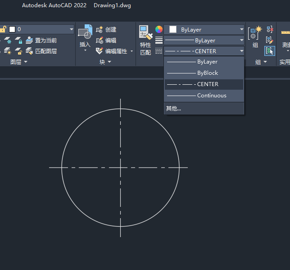Select ByLayer in the linetype list
The height and width of the screenshot is (270, 290).
tap(204, 62)
